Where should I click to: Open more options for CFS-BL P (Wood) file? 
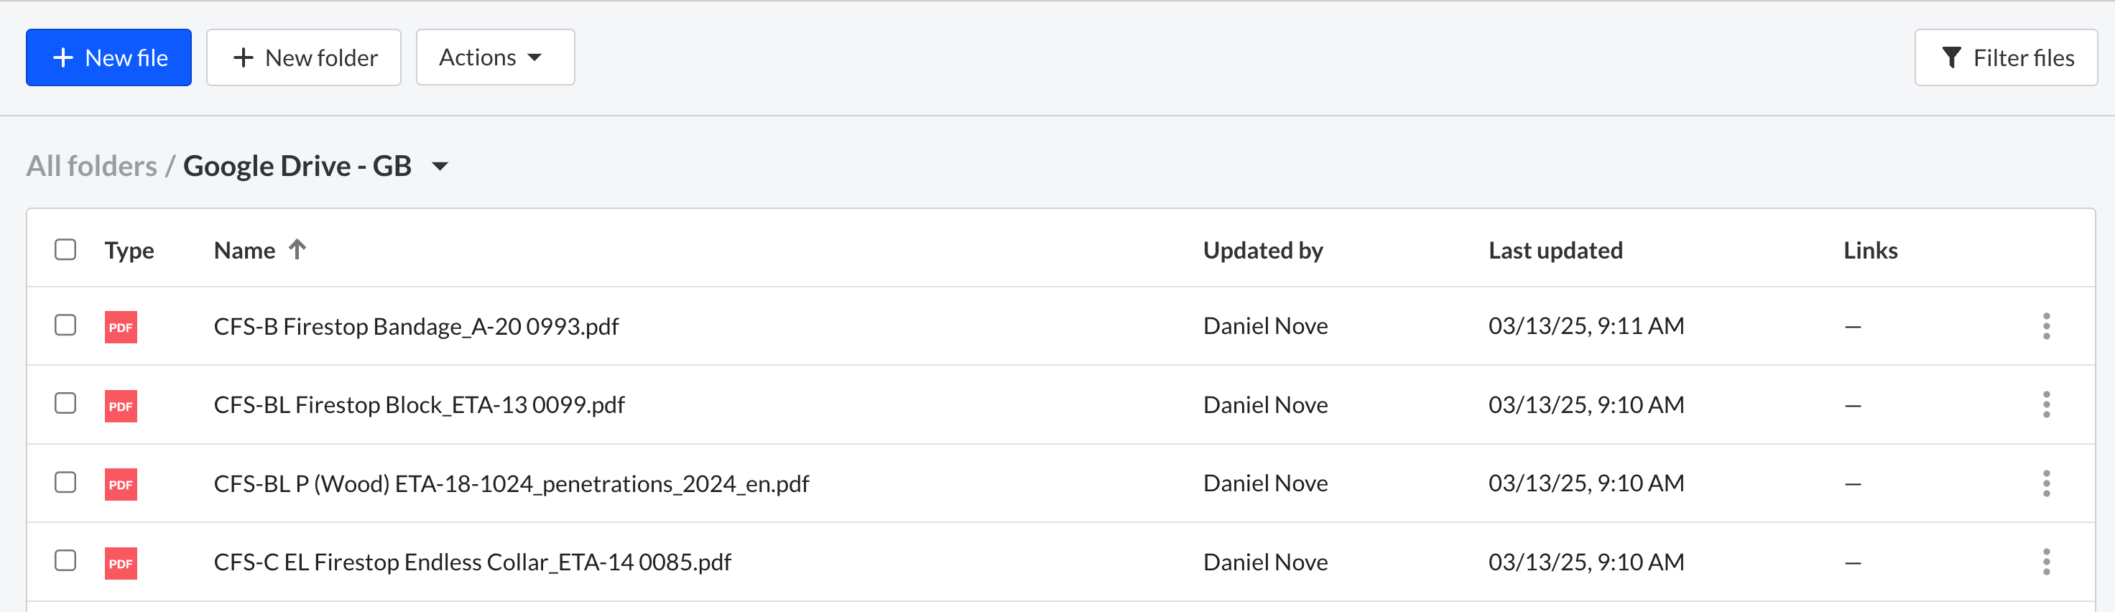pos(2046,483)
